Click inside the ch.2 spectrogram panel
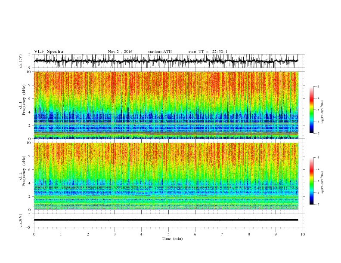 coord(166,176)
